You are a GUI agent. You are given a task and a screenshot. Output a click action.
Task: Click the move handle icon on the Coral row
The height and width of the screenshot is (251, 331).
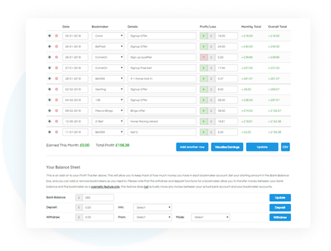(x=49, y=36)
